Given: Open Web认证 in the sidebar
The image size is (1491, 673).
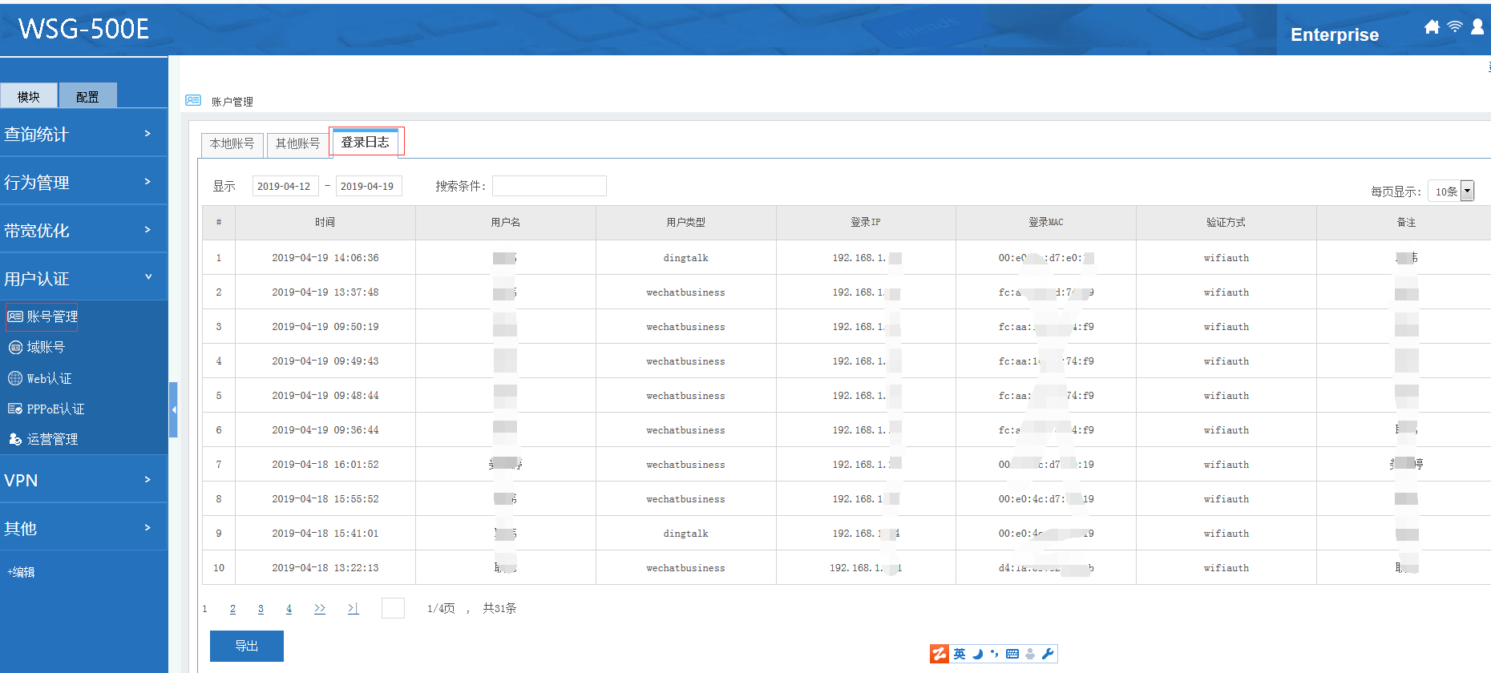Looking at the screenshot, I should (x=48, y=378).
